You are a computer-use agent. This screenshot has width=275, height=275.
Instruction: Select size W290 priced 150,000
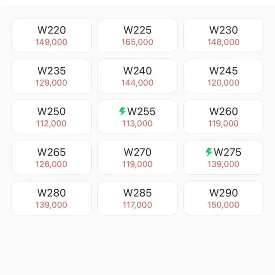[x=224, y=198]
